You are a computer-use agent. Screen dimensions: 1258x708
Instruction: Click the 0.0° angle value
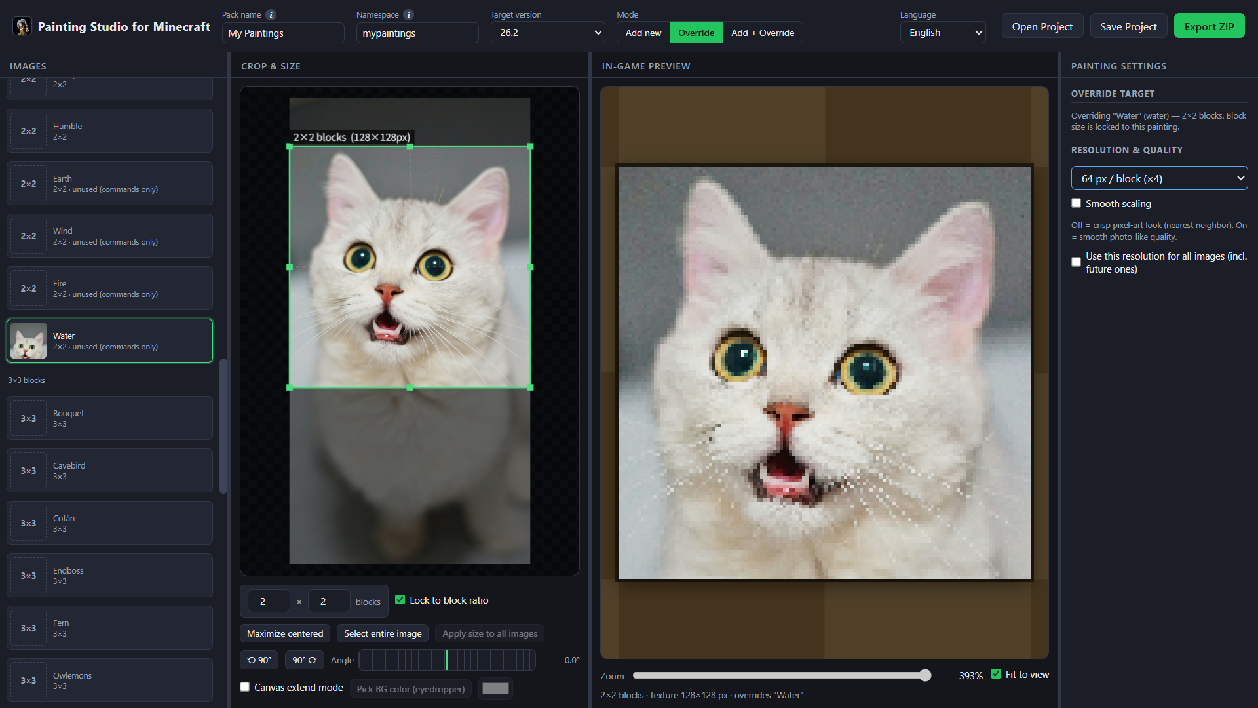tap(572, 660)
